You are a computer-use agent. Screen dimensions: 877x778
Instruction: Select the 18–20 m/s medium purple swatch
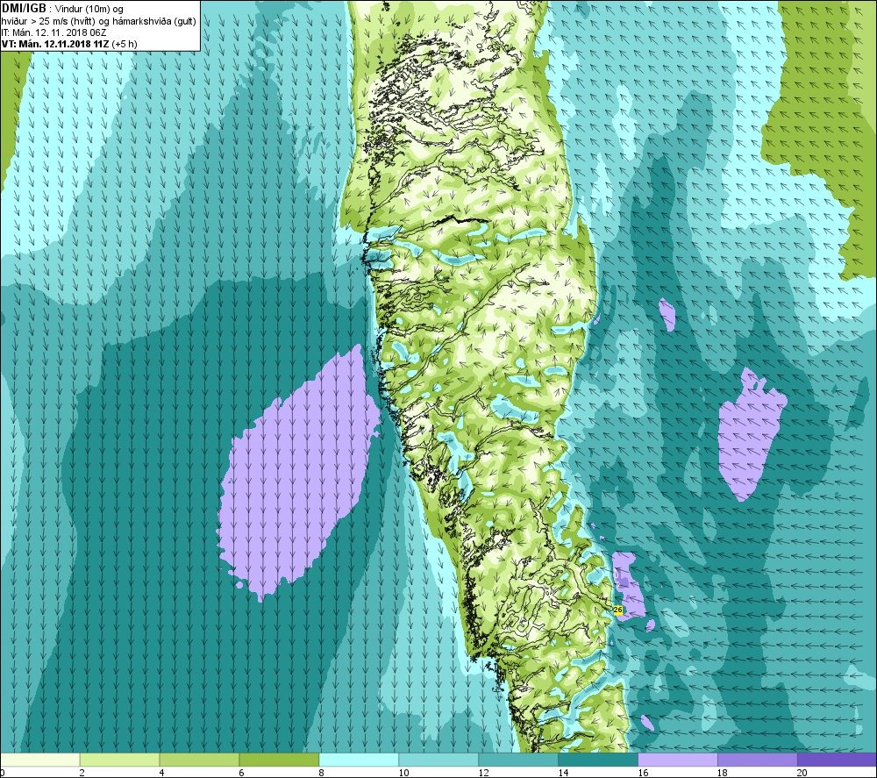tap(758, 760)
